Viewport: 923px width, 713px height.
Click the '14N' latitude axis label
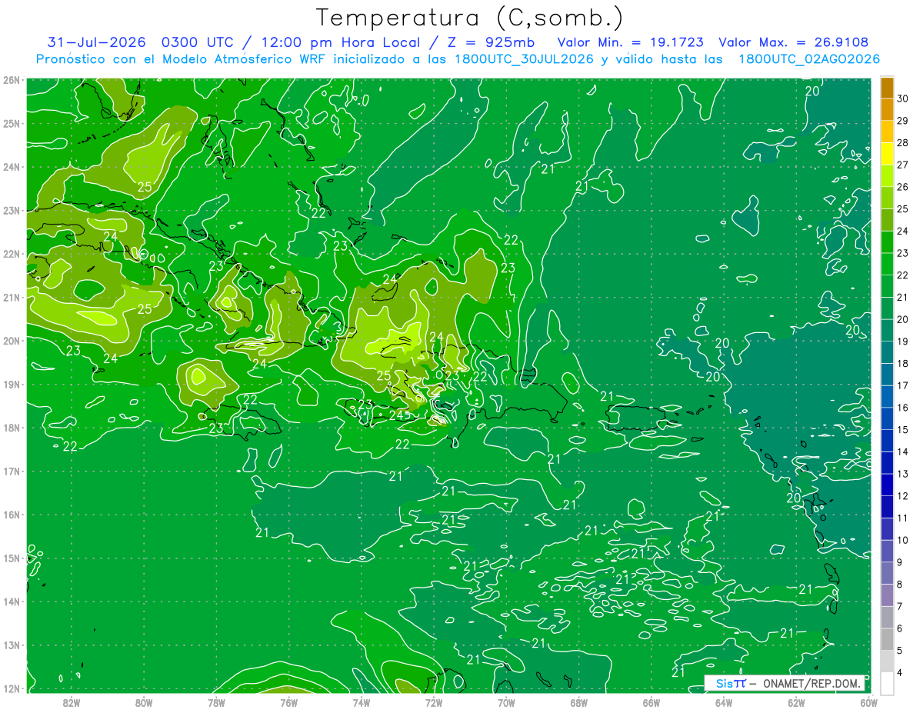pos(12,601)
